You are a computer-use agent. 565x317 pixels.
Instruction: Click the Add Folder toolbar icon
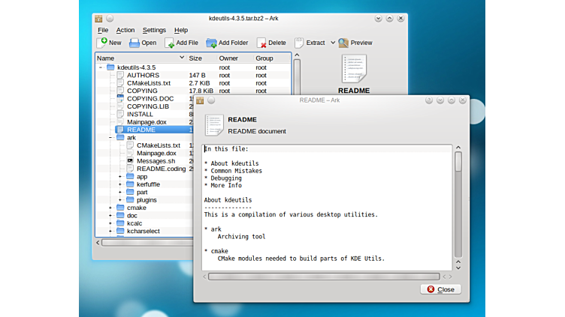tap(212, 43)
